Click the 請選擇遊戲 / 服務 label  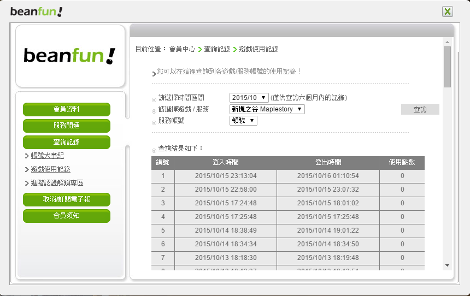pos(184,109)
